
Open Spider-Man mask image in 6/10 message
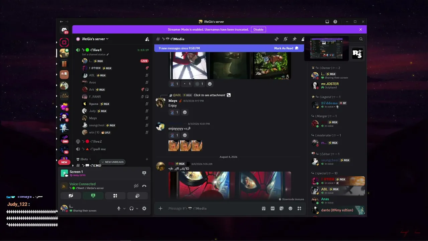click(x=199, y=185)
